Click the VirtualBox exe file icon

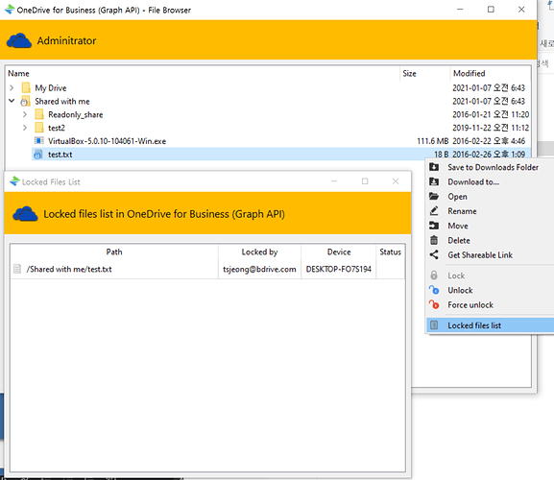click(x=38, y=140)
